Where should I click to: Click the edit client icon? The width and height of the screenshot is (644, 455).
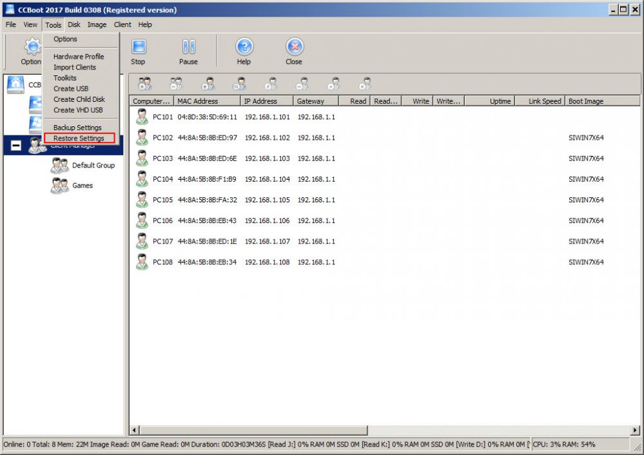click(271, 84)
